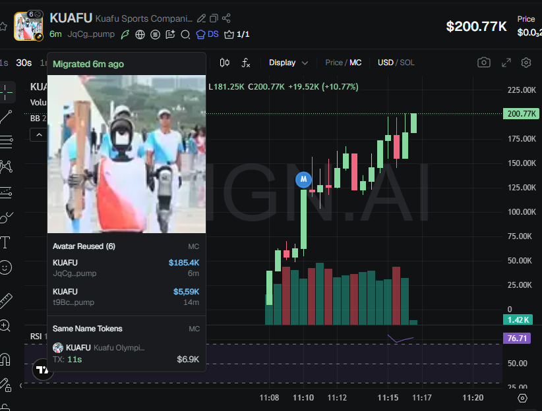Click the token avatar preview image

[x=126, y=153]
